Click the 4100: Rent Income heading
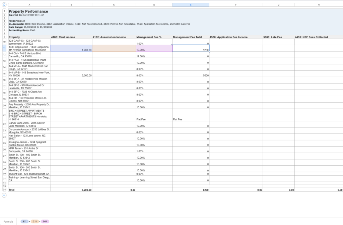 71,37
